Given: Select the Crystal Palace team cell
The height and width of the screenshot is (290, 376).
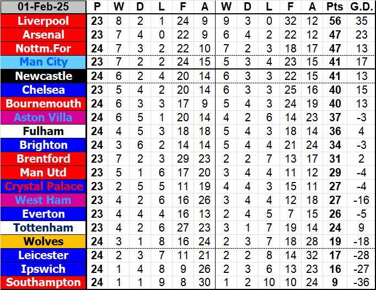Looking at the screenshot, I should coord(43,186).
